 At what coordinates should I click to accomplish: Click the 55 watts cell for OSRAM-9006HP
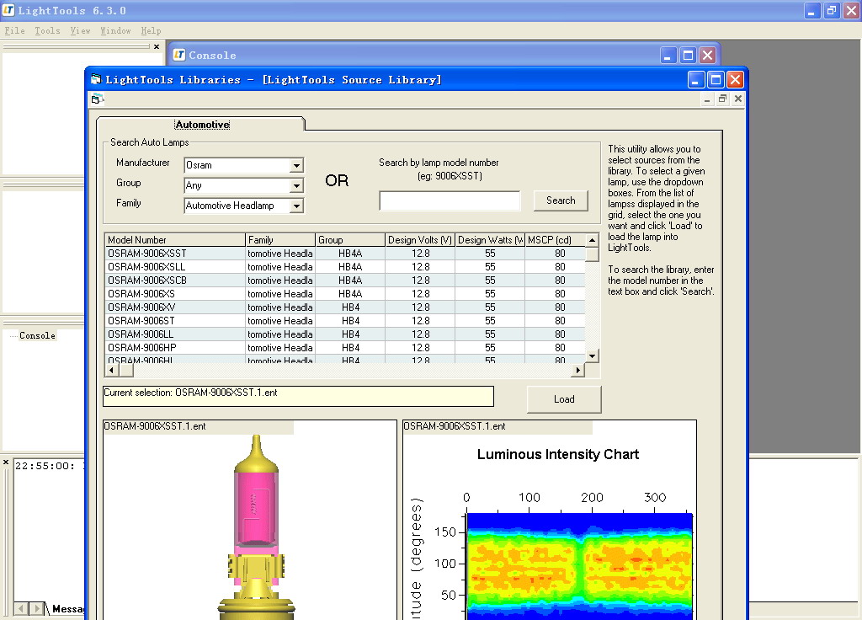(490, 348)
